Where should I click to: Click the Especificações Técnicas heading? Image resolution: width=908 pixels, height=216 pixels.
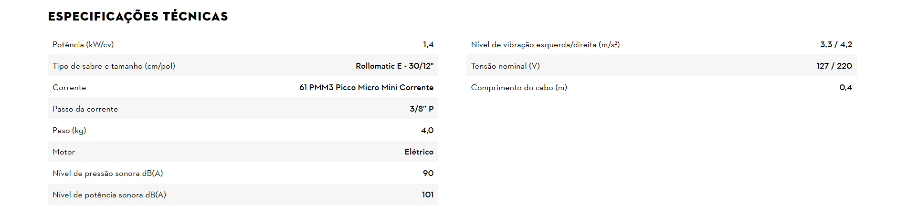click(138, 17)
